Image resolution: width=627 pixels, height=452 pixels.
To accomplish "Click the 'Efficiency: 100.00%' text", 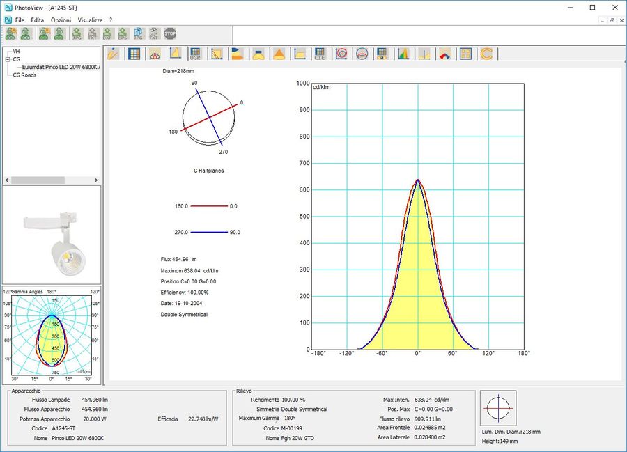I will [x=185, y=293].
